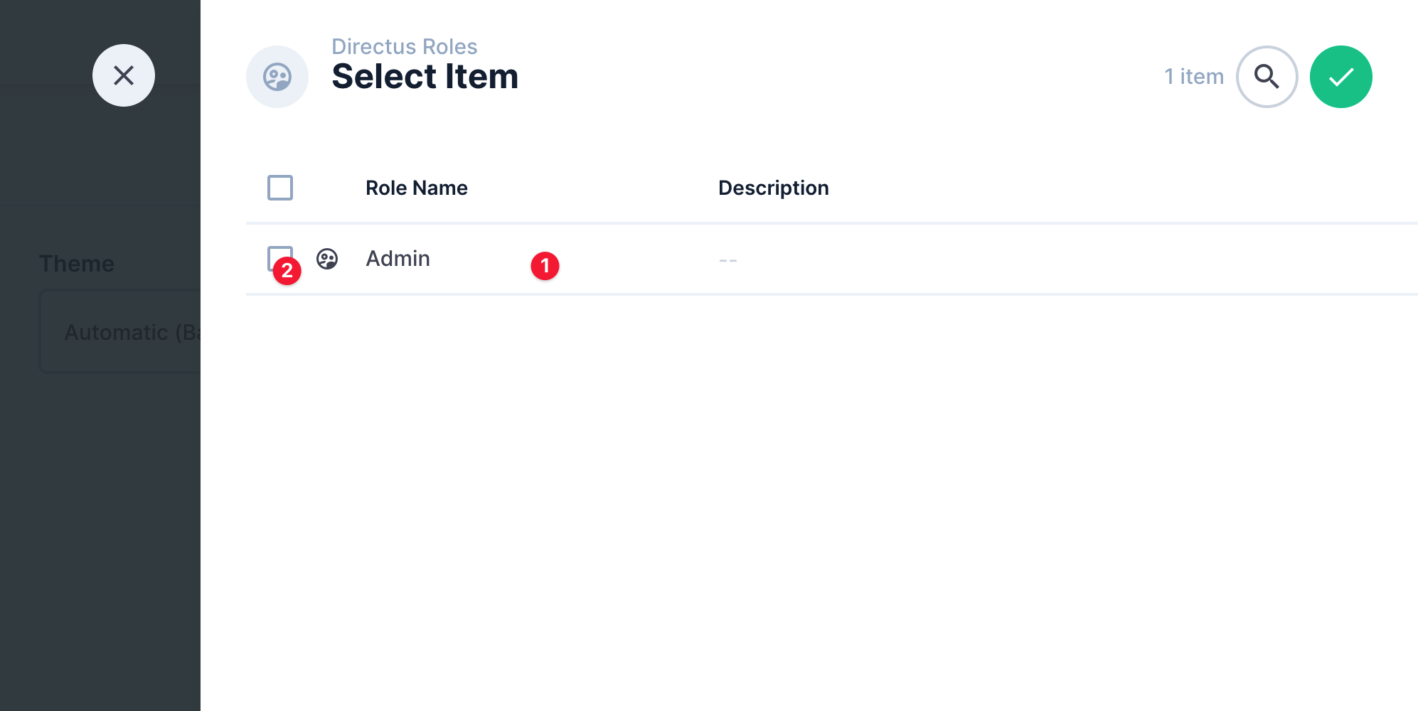
Task: Click the dimmed Theme label
Action: tap(77, 264)
